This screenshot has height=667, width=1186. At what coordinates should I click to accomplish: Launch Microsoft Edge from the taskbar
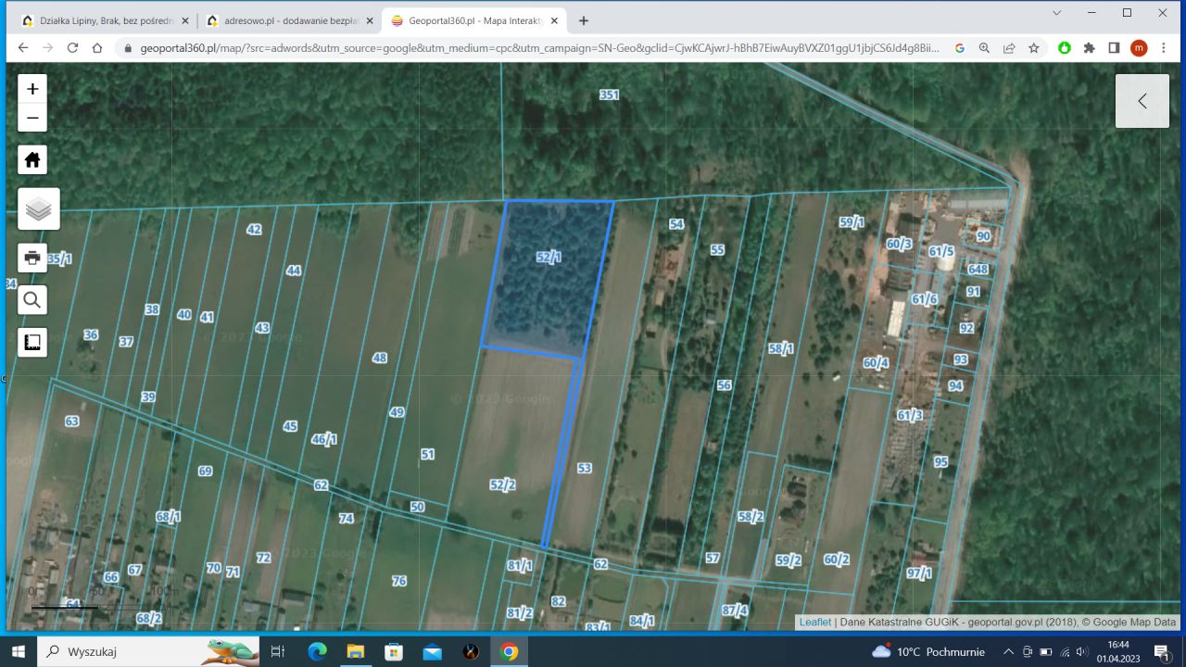(318, 651)
